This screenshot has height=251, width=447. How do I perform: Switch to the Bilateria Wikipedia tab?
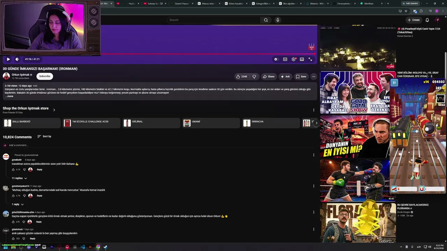[x=318, y=3]
